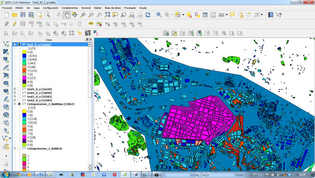Image resolution: width=315 pixels, height=178 pixels.
Task: Expand the test4_0_a layer tree
Action: 15,93
